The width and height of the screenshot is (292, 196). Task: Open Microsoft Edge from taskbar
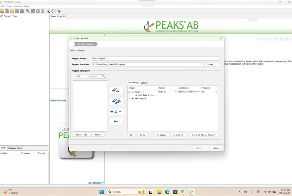(167, 192)
